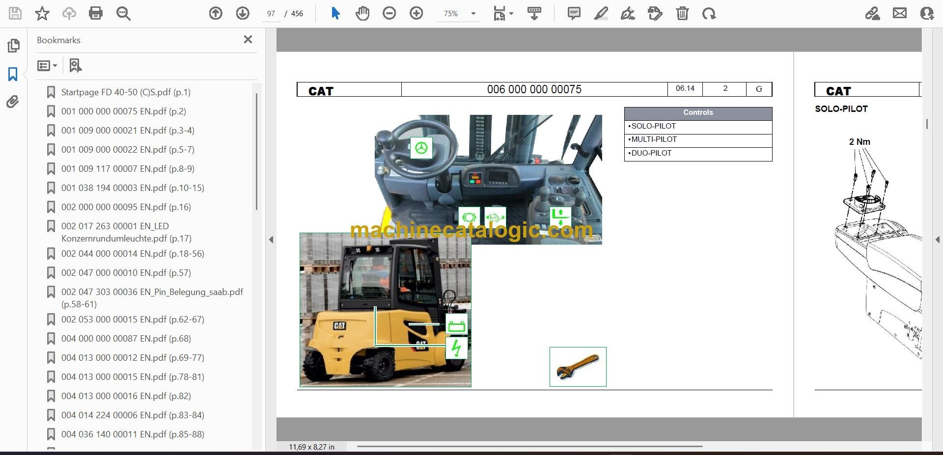Viewport: 943px width, 455px height.
Task: Upload the file to cloud storage
Action: click(69, 13)
